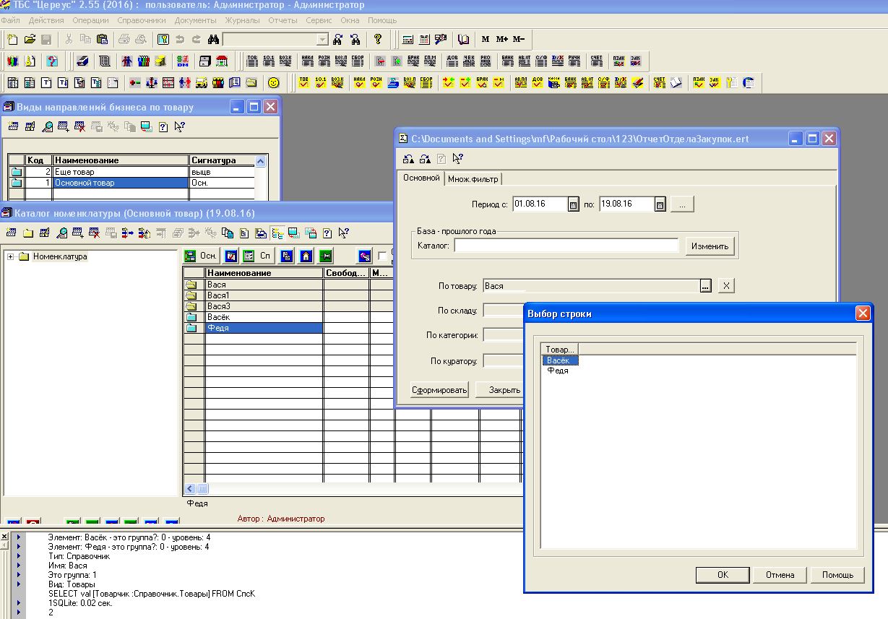The width and height of the screenshot is (888, 619).
Task: Click the Помощь button in Выбор строки
Action: [837, 575]
